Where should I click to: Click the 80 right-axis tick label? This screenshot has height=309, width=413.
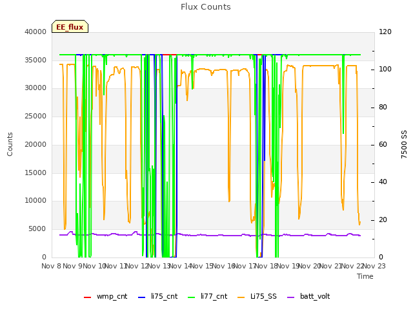[383, 108]
